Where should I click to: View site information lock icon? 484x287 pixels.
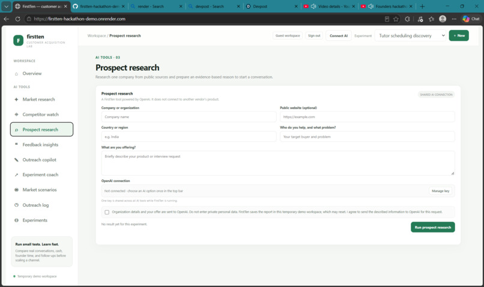point(29,19)
